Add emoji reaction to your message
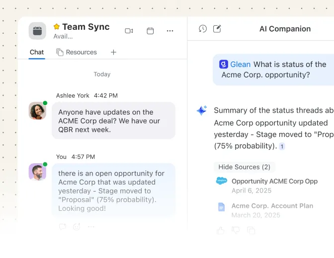Viewport: 334px width, 258px height. coord(77,227)
